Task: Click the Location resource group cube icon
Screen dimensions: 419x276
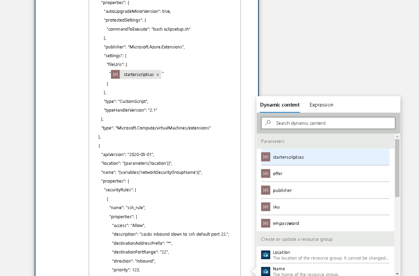Action: [266, 255]
